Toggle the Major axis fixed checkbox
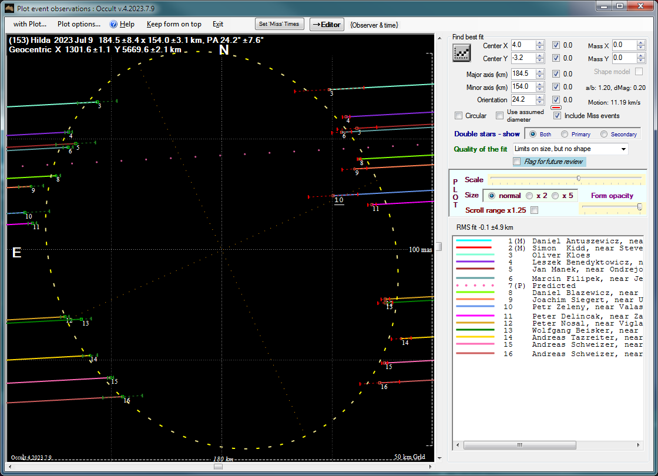658x476 pixels. pyautogui.click(x=556, y=74)
